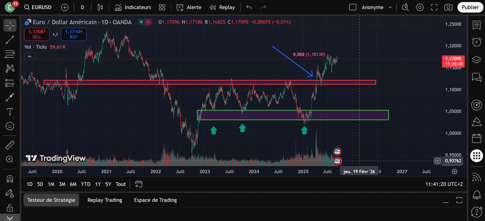485x221 pixels.
Task: Toggle the Anonyme layout checkbox
Action: pyautogui.click(x=353, y=7)
